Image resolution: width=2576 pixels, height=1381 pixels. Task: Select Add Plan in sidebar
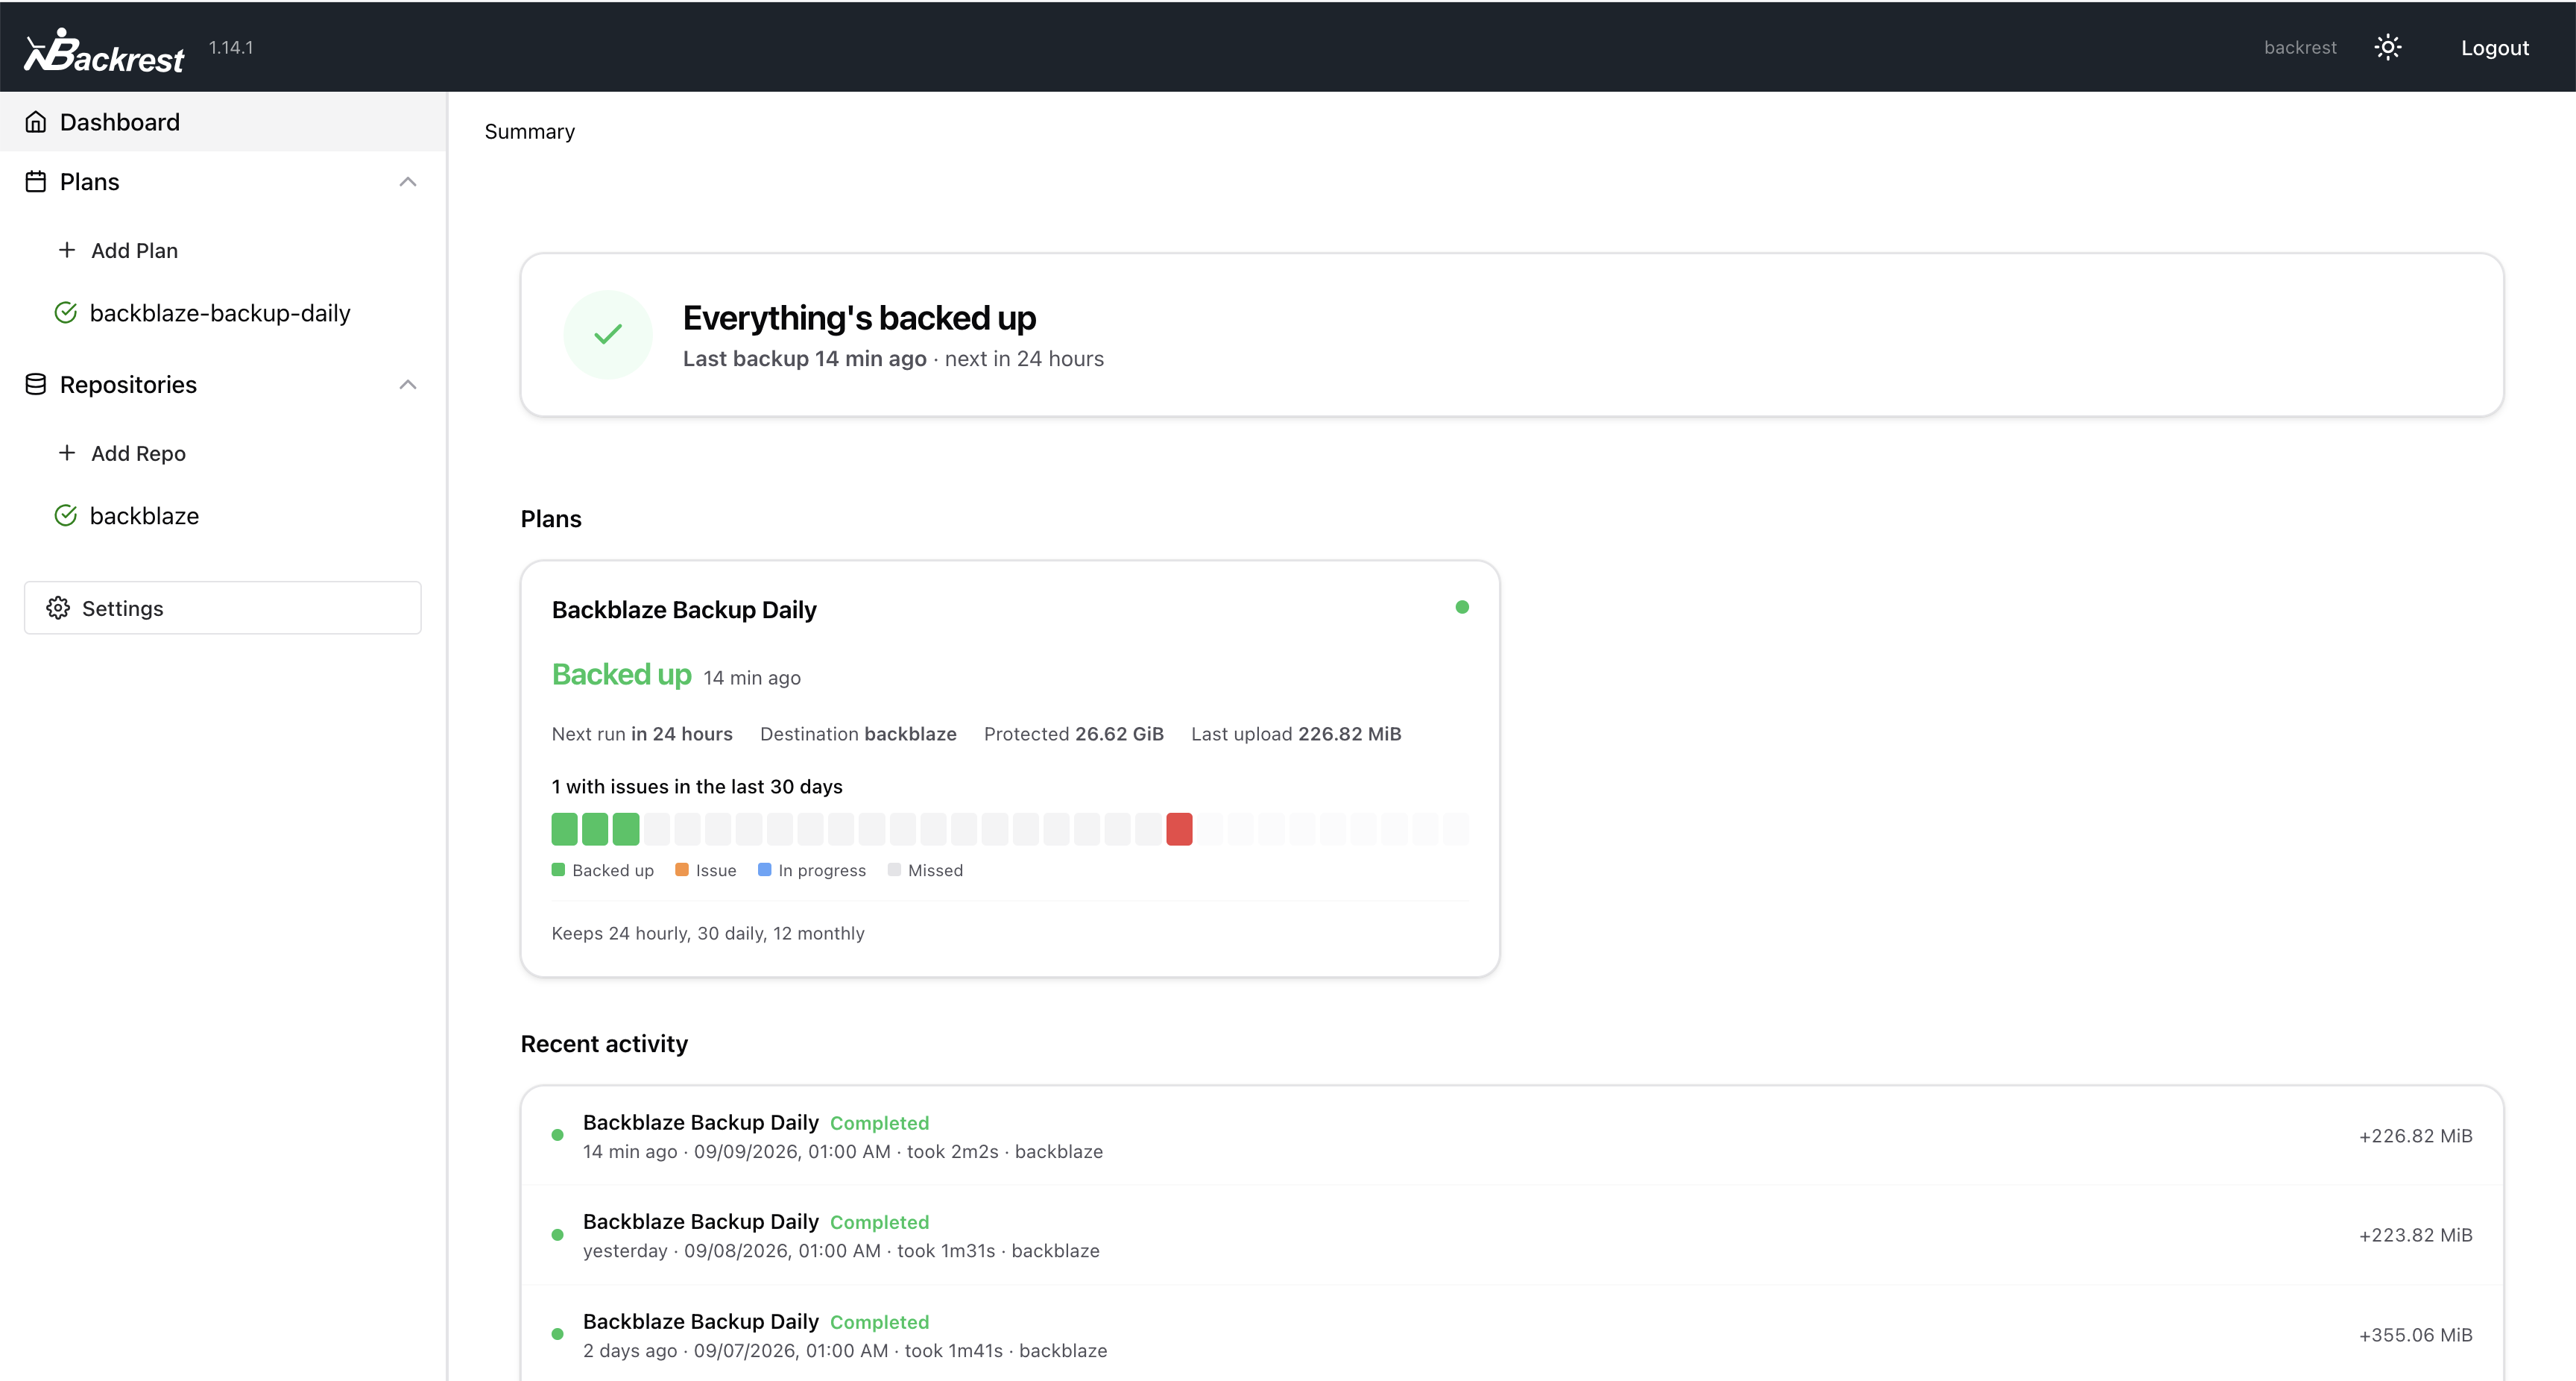[134, 251]
